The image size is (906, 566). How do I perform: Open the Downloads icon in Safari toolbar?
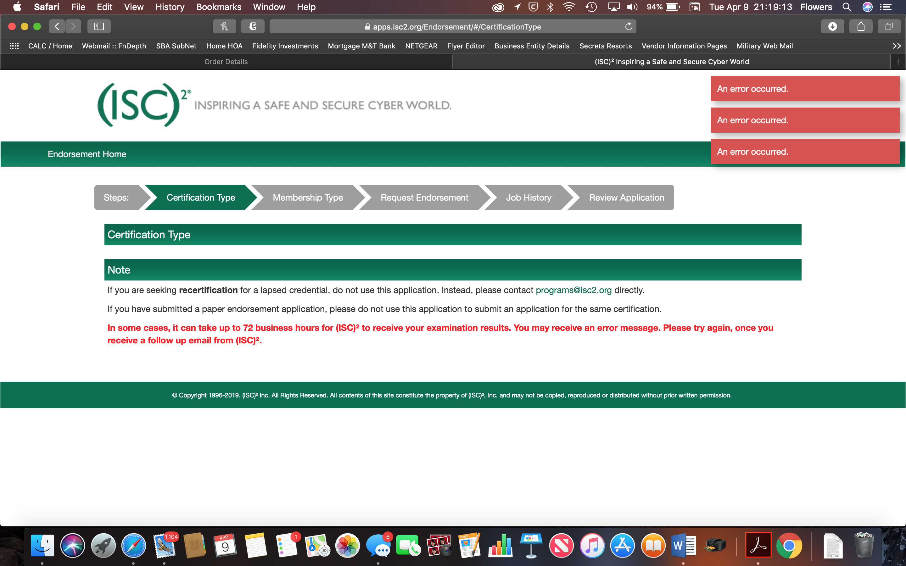(x=832, y=26)
